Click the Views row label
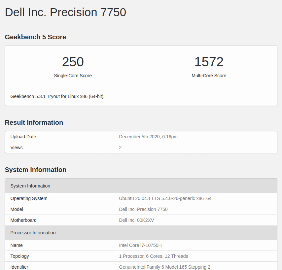 coord(17,148)
